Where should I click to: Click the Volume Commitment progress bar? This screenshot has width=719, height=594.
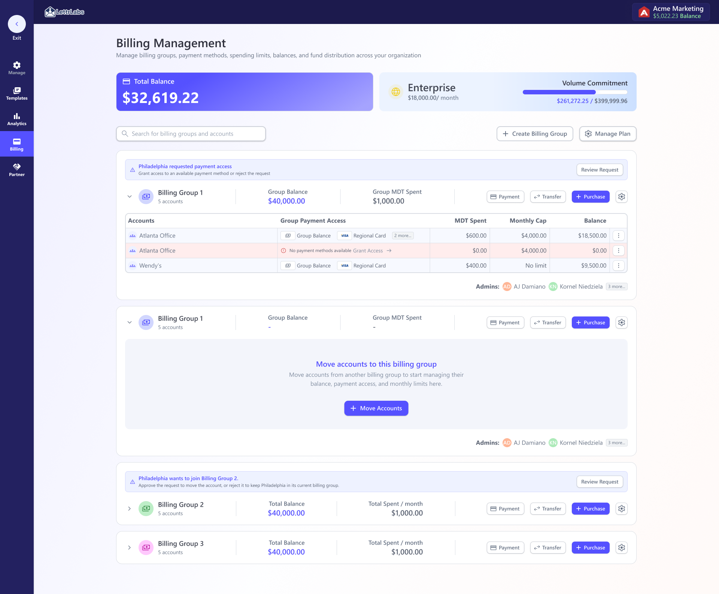point(575,92)
